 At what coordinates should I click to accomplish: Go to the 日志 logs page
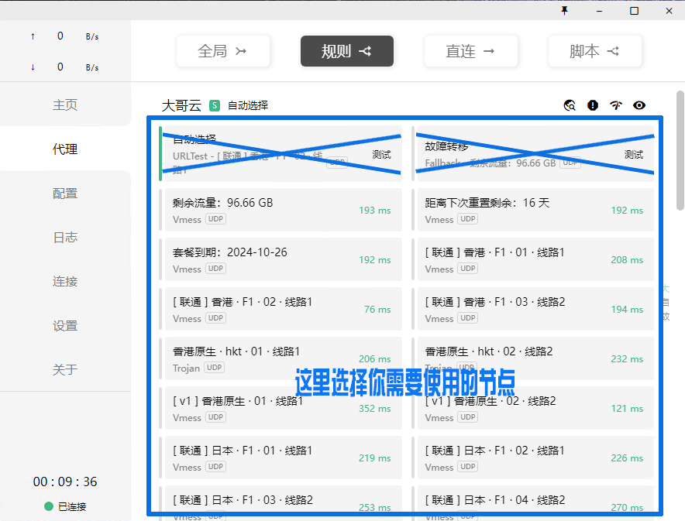65,237
